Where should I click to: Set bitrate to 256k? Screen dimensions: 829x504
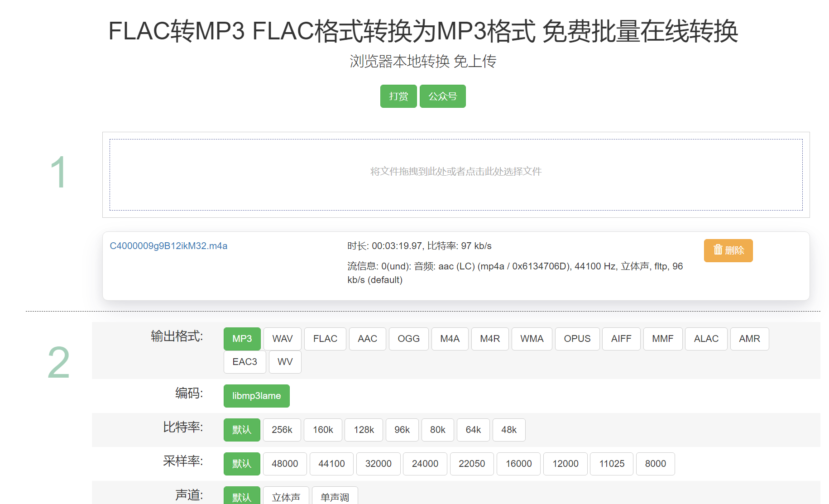[x=282, y=429]
